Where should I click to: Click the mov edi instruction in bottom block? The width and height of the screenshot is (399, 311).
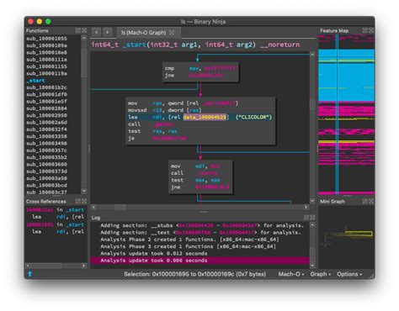click(x=195, y=166)
